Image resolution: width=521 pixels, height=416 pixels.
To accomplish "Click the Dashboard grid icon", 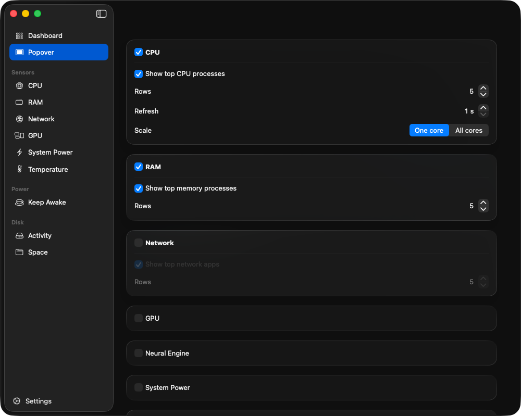I will pyautogui.click(x=20, y=36).
